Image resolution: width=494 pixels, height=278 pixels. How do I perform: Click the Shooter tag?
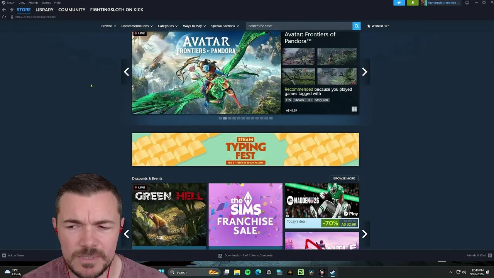click(299, 100)
